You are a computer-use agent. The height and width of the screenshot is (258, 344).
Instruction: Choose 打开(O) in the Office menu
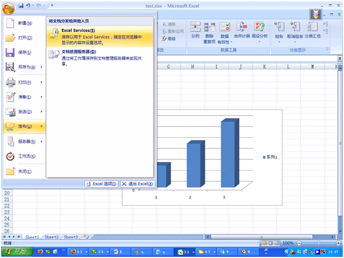(24, 38)
